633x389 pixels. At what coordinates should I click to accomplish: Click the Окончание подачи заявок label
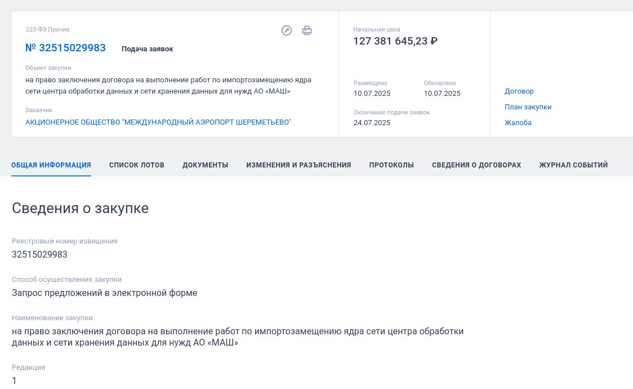[391, 112]
